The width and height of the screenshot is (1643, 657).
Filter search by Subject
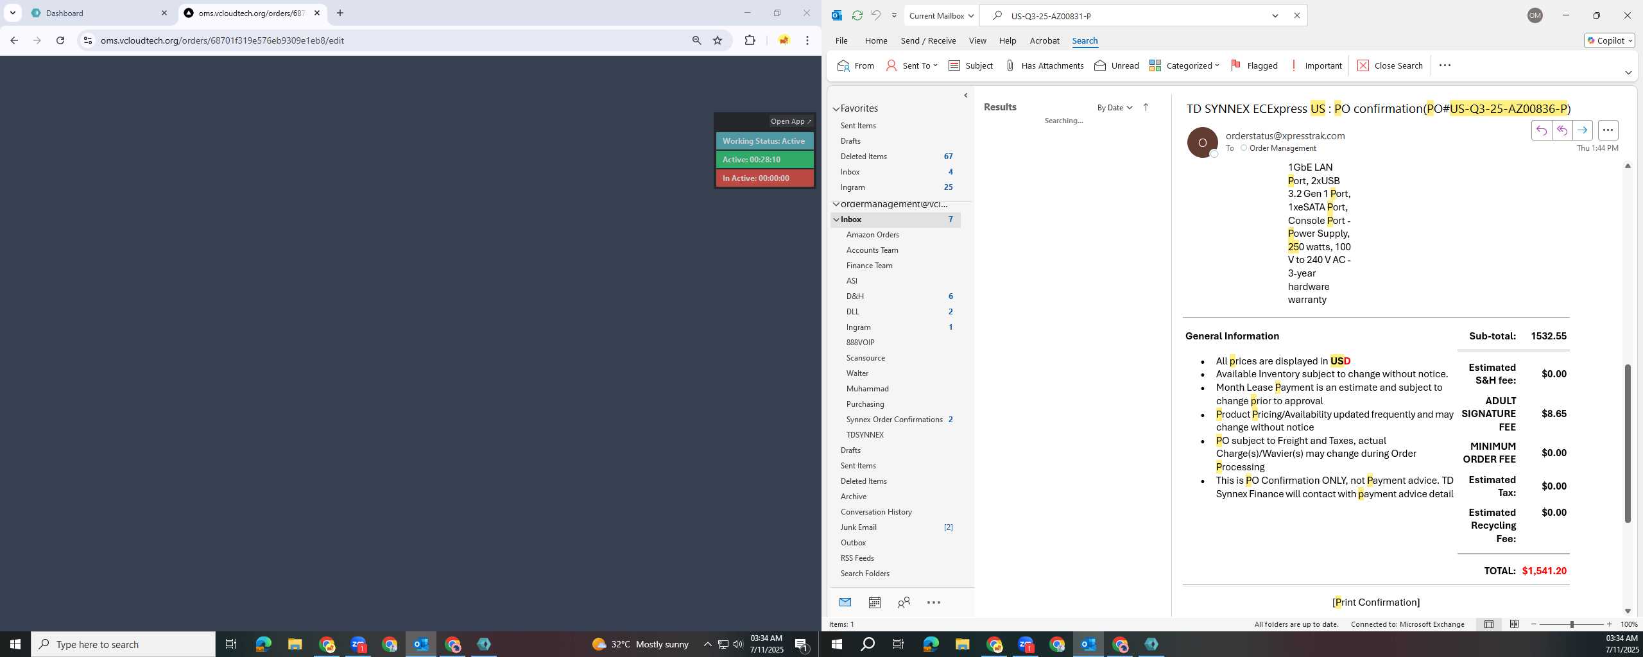pyautogui.click(x=970, y=65)
